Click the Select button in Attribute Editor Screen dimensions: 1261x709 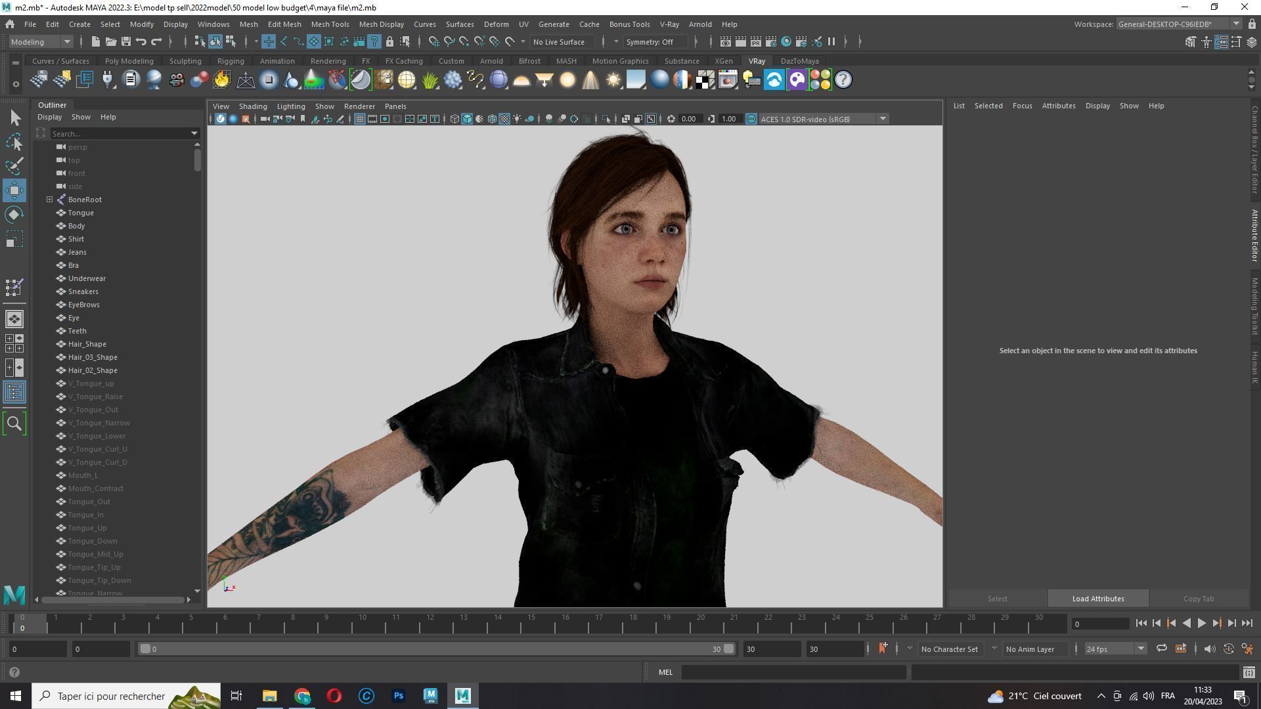pyautogui.click(x=997, y=599)
